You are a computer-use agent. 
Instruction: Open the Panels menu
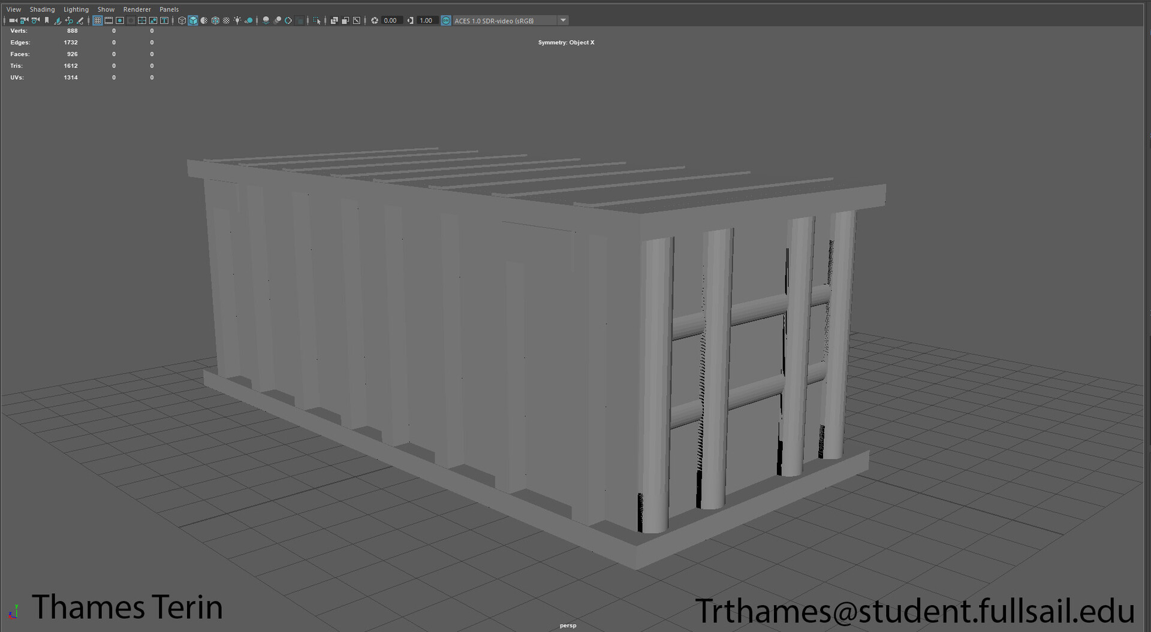[x=169, y=10]
